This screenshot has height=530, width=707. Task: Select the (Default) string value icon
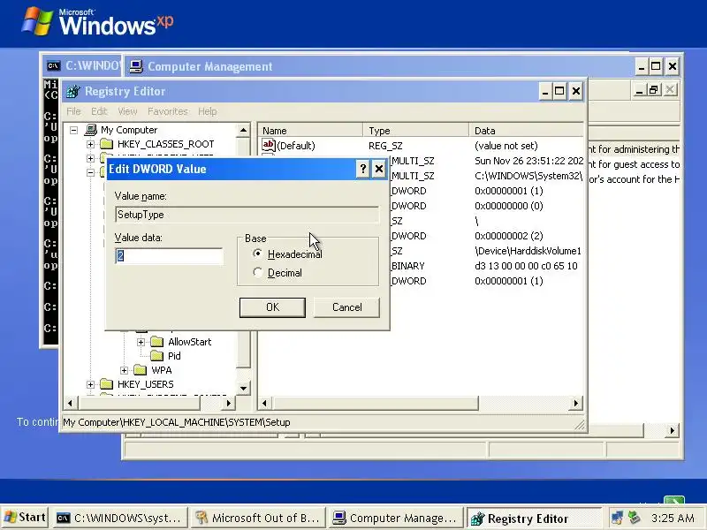point(269,145)
